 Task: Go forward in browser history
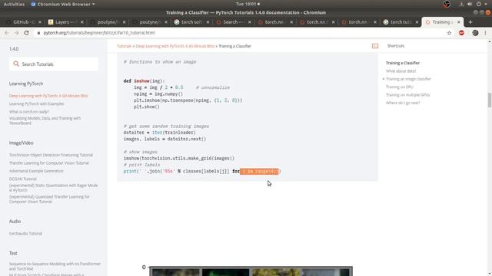(16, 33)
